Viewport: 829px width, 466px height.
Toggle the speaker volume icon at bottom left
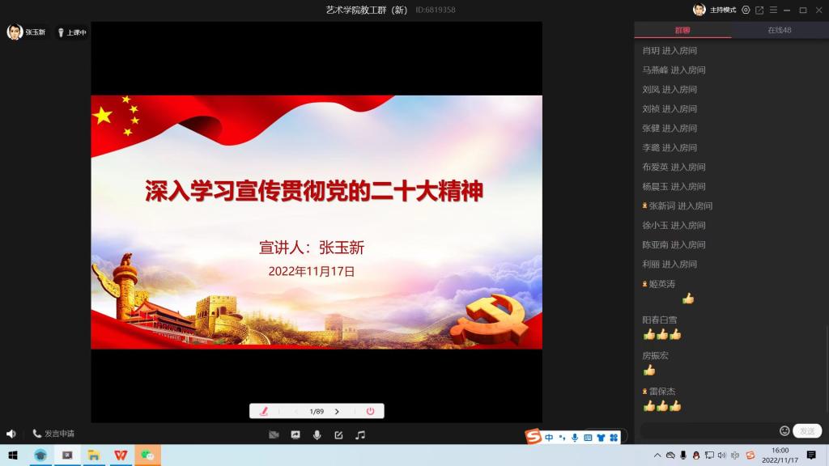click(11, 434)
